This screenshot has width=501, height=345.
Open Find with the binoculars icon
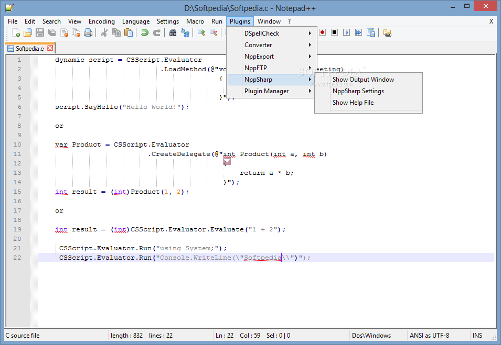(x=173, y=32)
